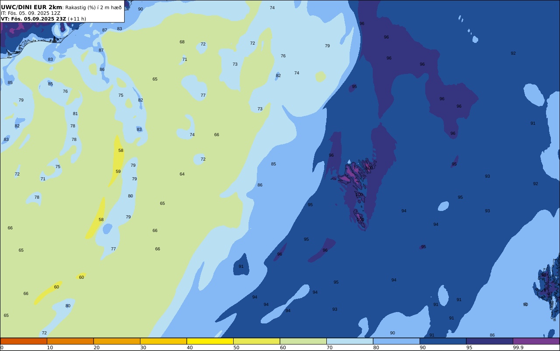Click the dark indigo 95–99.9 legend swatch

[490, 341]
